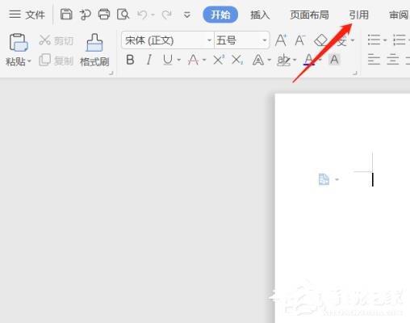Viewport: 410px width, 323px height.
Task: Align paragraph text left
Action: [374, 60]
